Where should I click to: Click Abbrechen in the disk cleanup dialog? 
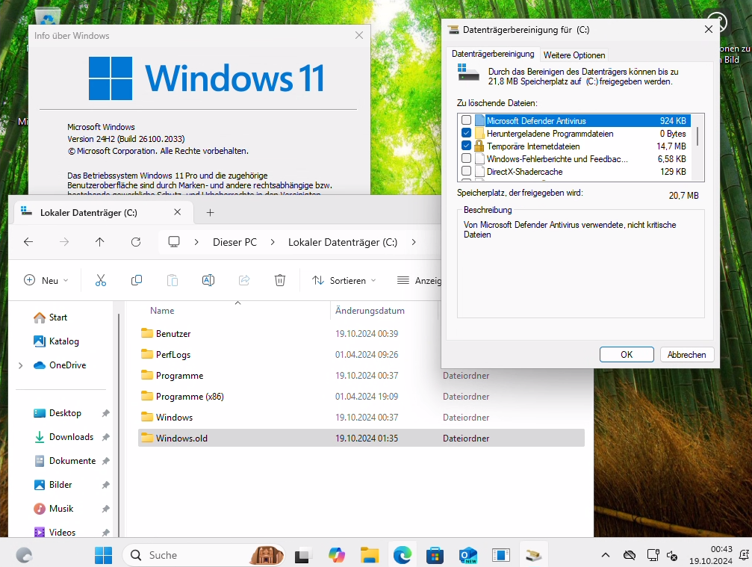pyautogui.click(x=686, y=355)
